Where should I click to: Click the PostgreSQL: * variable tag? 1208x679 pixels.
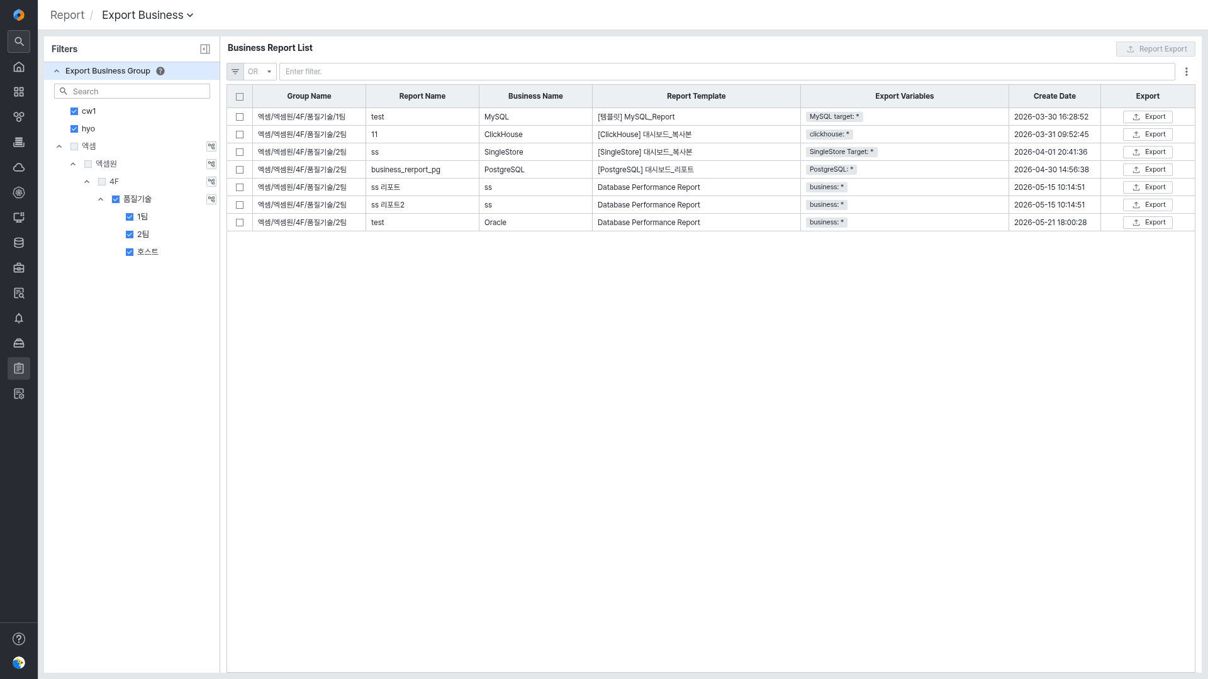pyautogui.click(x=831, y=170)
